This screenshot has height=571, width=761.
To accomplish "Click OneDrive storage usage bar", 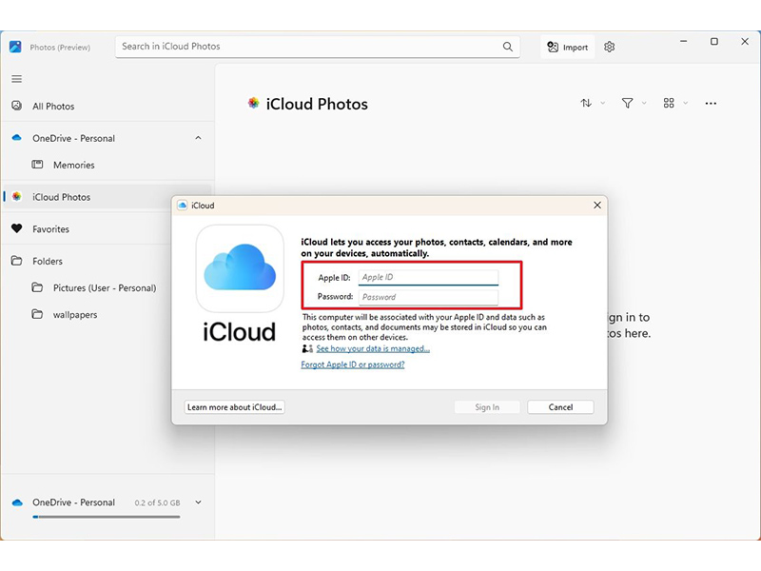I will pos(107,517).
